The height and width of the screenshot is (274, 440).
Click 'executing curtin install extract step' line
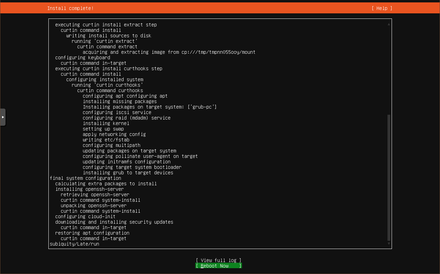click(x=106, y=25)
